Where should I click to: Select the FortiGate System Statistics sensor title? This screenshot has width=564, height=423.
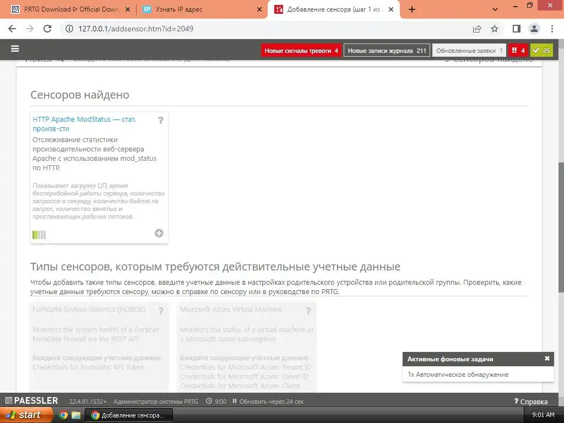pos(89,310)
